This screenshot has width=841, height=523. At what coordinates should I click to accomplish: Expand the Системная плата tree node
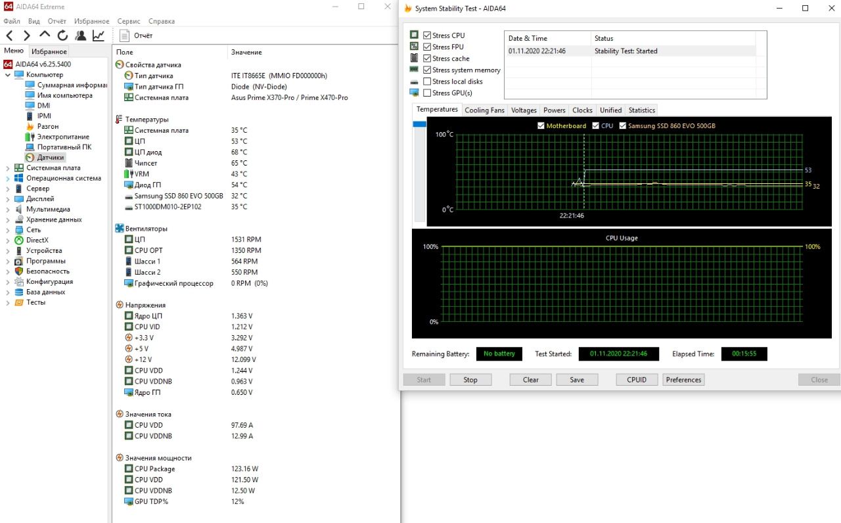pyautogui.click(x=8, y=168)
